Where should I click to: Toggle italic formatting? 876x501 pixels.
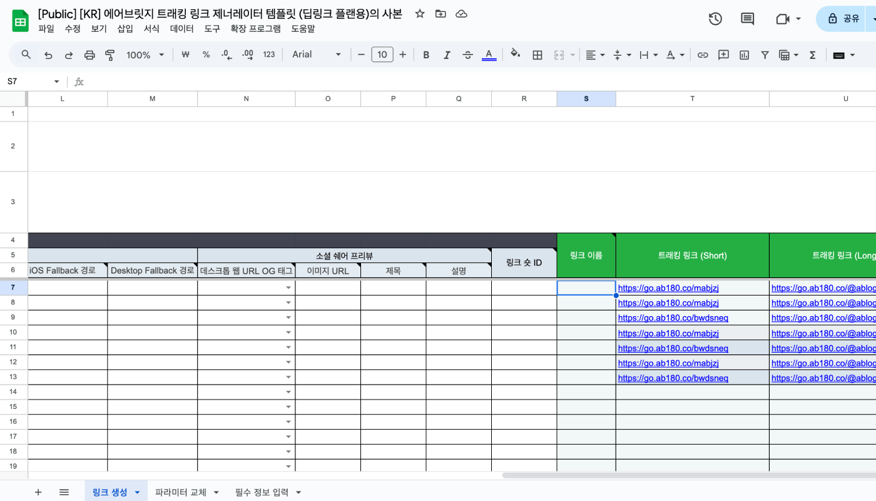tap(447, 54)
